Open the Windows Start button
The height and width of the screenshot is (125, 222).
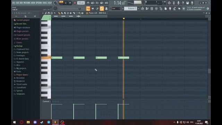coord(15,122)
